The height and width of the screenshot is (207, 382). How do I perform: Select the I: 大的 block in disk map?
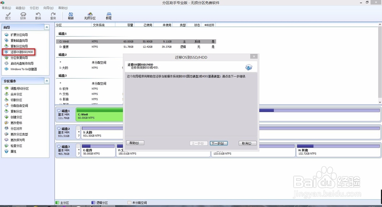[x=102, y=133]
